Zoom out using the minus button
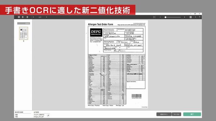Screen dimensions: 216x121 click(x=160, y=17)
